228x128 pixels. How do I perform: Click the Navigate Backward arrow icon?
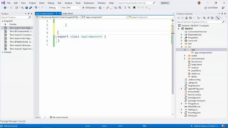point(5,8)
